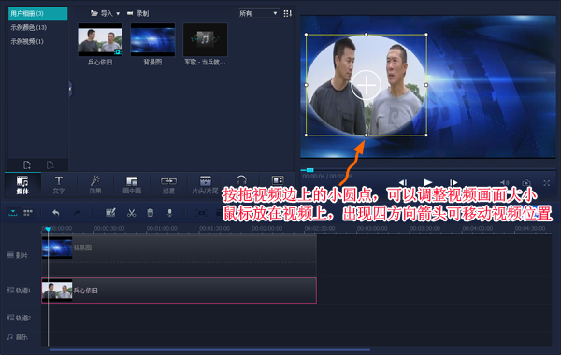Click the scissors split tool
This screenshot has width=561, height=355.
(x=131, y=213)
